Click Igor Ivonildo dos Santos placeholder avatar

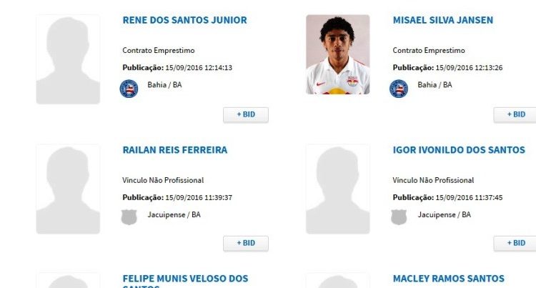click(x=338, y=189)
